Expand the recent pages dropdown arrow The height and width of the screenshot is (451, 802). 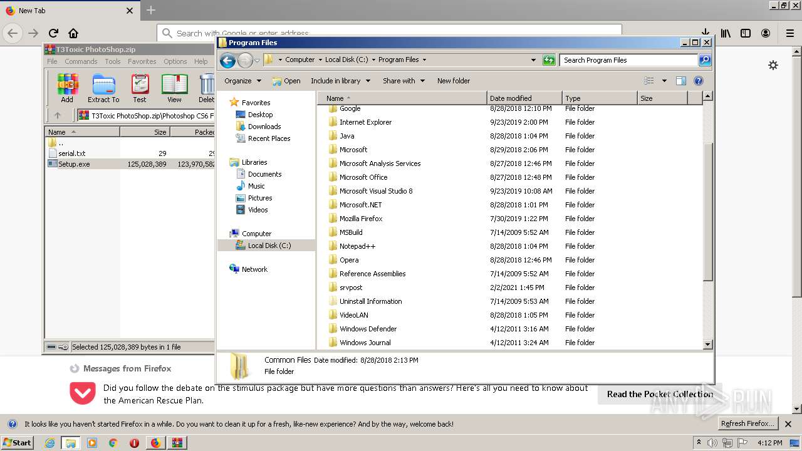point(257,60)
